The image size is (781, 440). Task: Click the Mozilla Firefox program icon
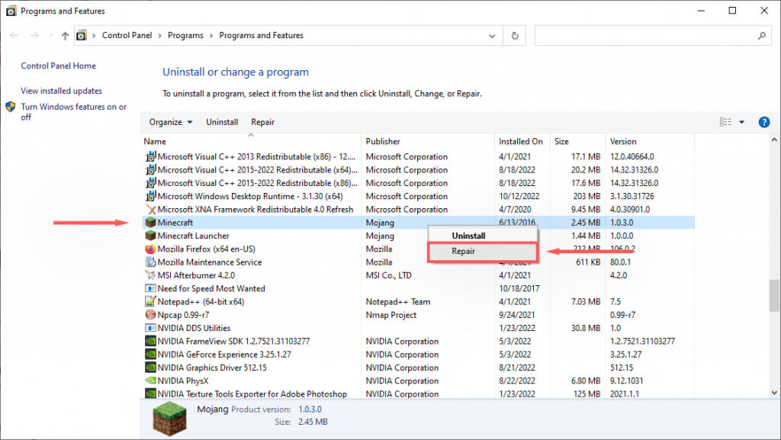(150, 249)
